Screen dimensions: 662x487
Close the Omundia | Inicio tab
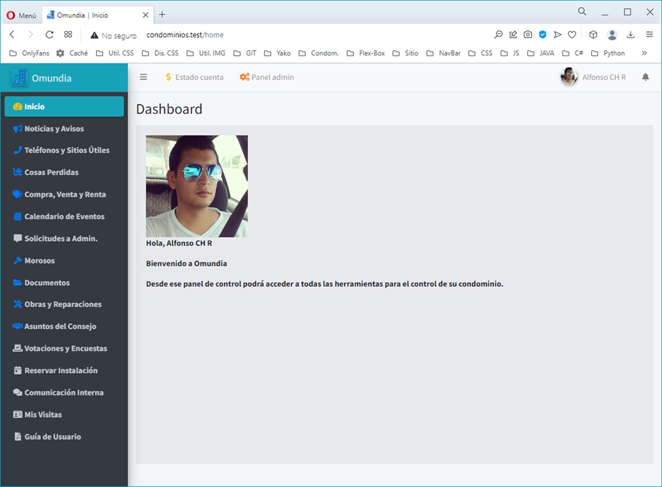[x=145, y=15]
